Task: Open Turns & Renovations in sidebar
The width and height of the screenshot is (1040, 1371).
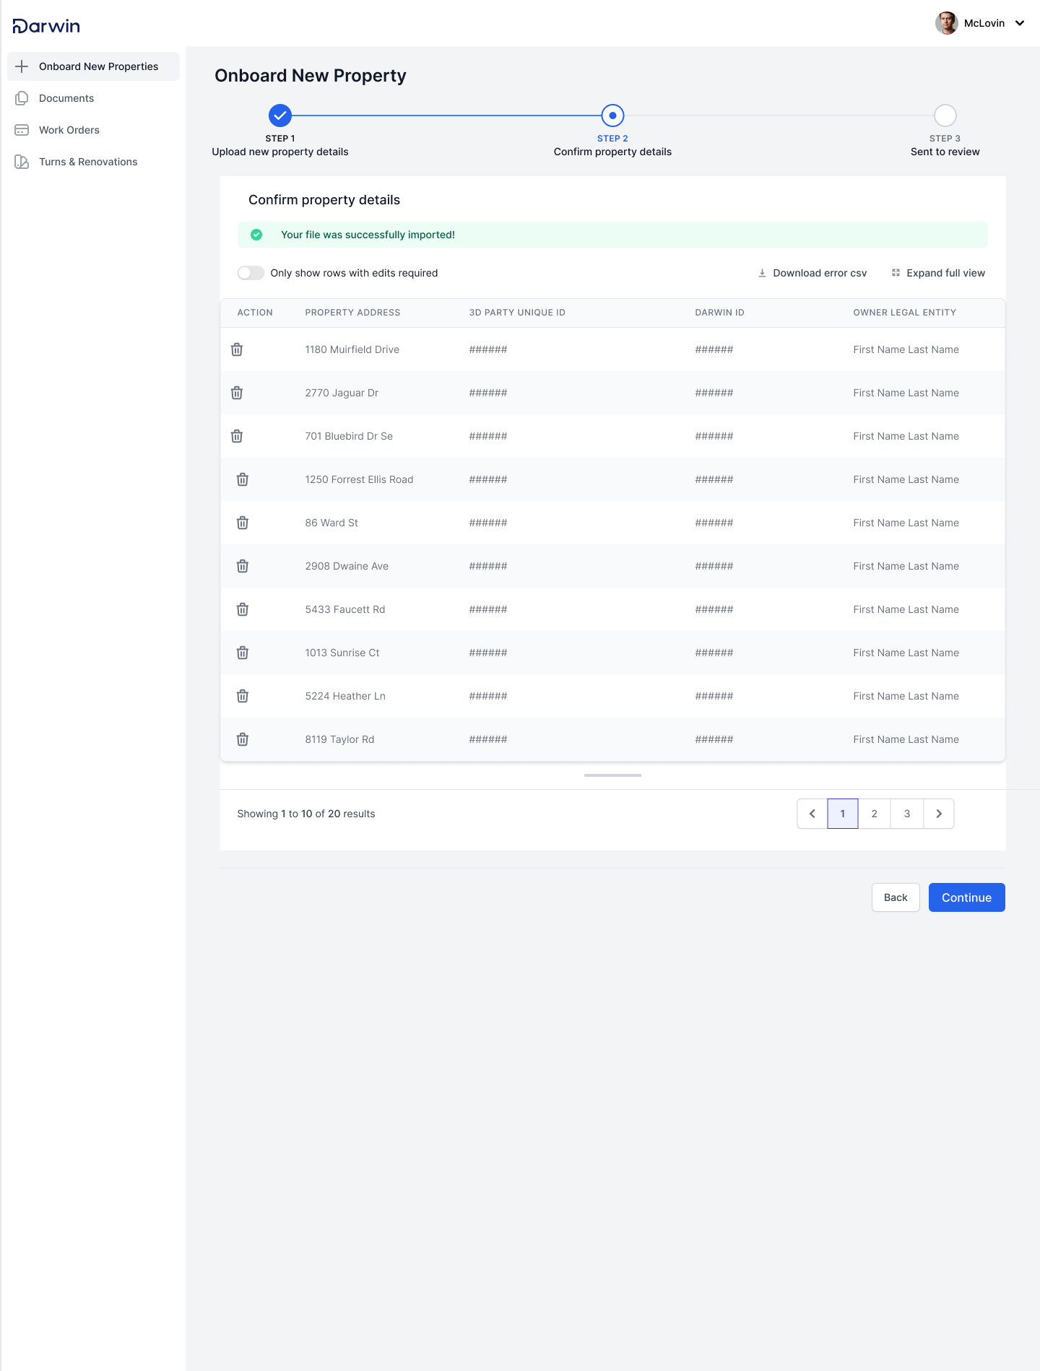Action: [x=94, y=162]
